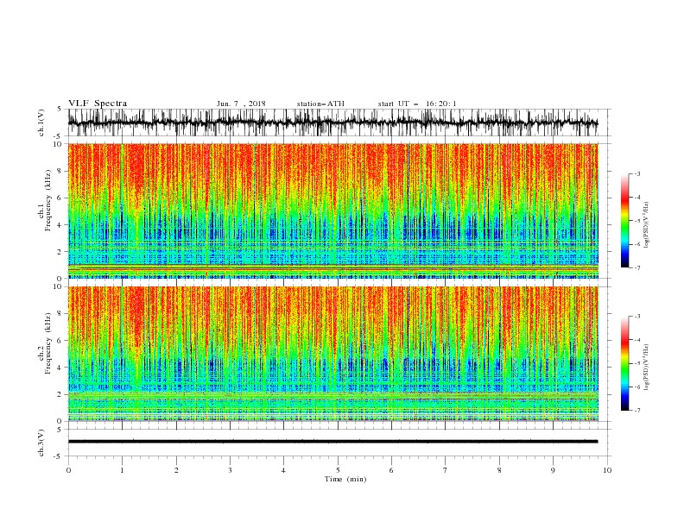Image resolution: width=684 pixels, height=528 pixels.
Task: Select the ch.1 colorbar "log(PSD)(V²/Hz)" label
Action: [647, 225]
